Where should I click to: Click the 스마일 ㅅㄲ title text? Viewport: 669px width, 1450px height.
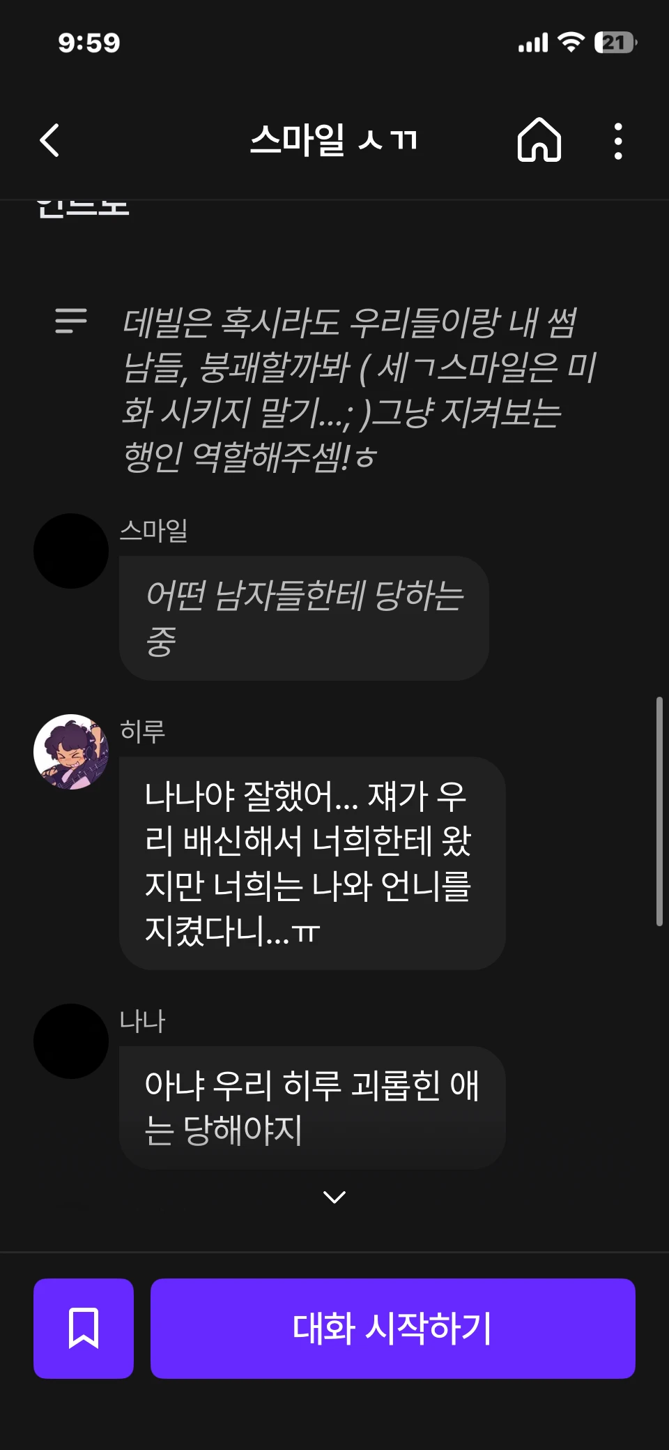point(334,140)
